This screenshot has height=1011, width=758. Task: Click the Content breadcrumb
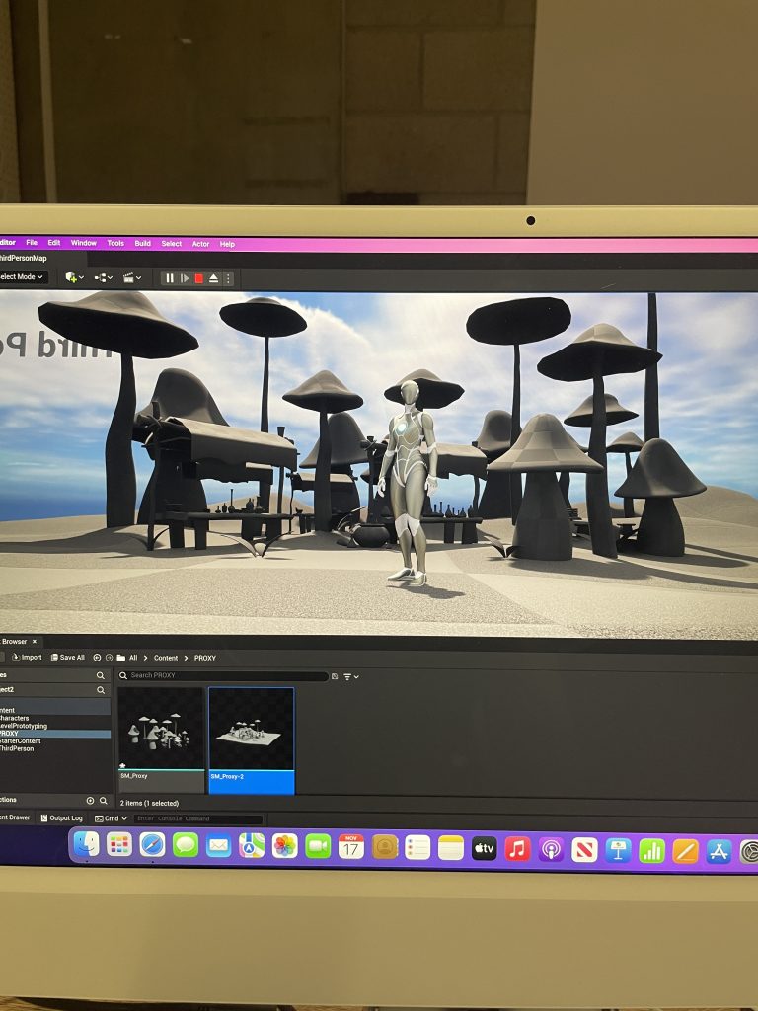coord(166,658)
